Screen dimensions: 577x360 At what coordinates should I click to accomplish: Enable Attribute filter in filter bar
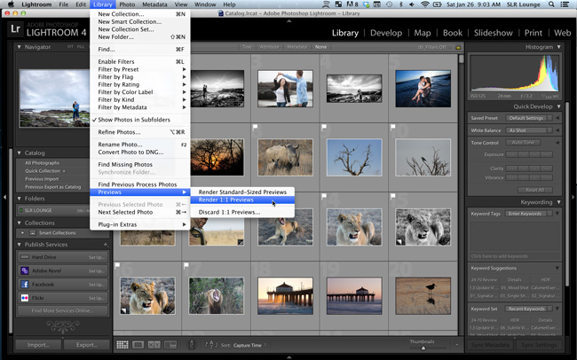click(x=269, y=47)
